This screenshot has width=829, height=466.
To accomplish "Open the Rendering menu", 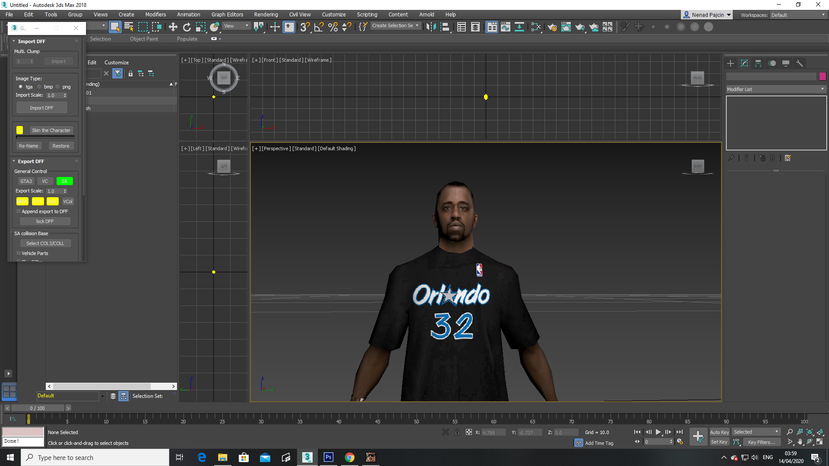I will click(x=266, y=14).
